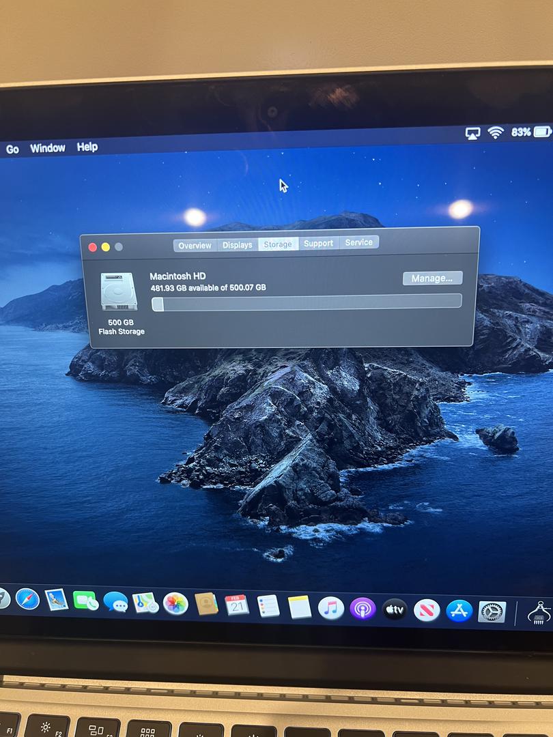Click the battery icon in menu bar
This screenshot has height=737, width=553.
pos(542,132)
